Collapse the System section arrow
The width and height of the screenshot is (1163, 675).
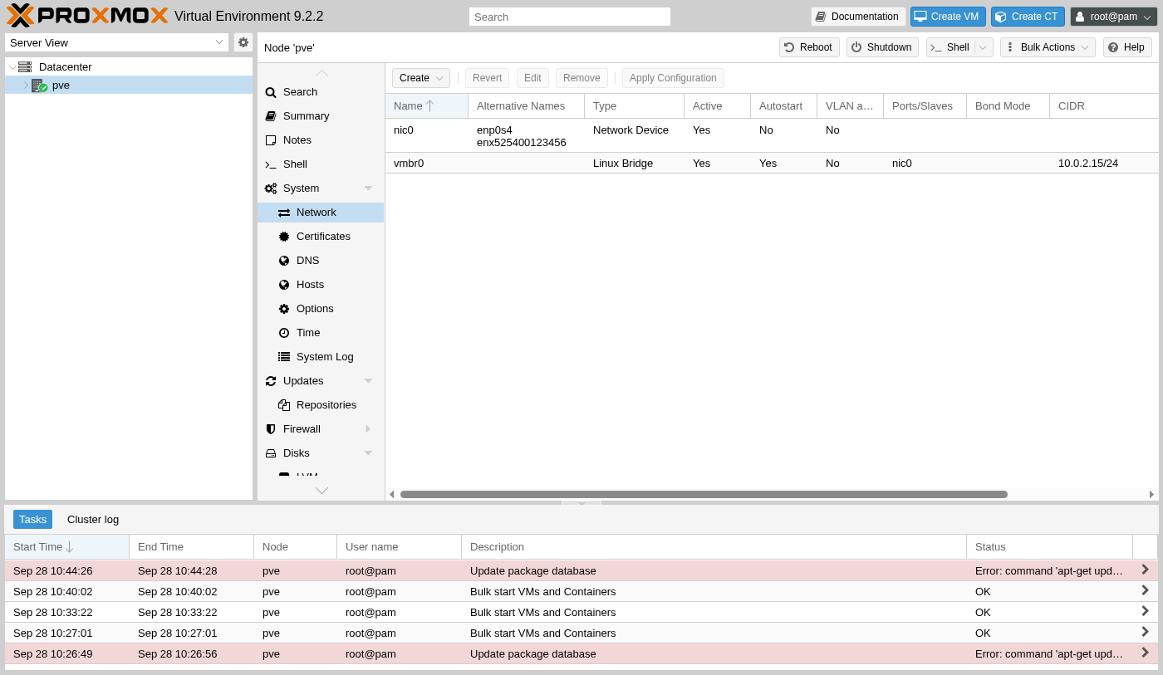pyautogui.click(x=368, y=188)
